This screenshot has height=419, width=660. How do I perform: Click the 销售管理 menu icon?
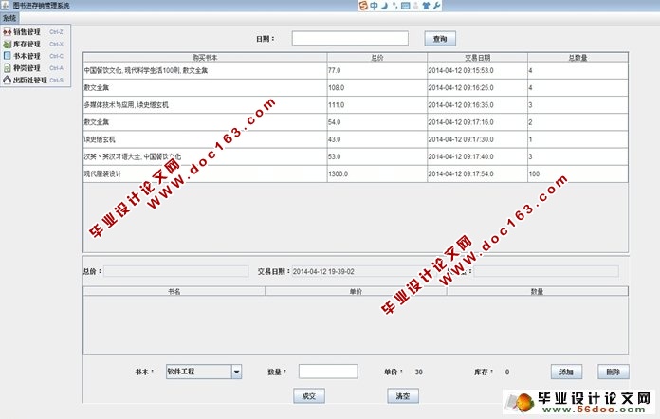(x=8, y=32)
